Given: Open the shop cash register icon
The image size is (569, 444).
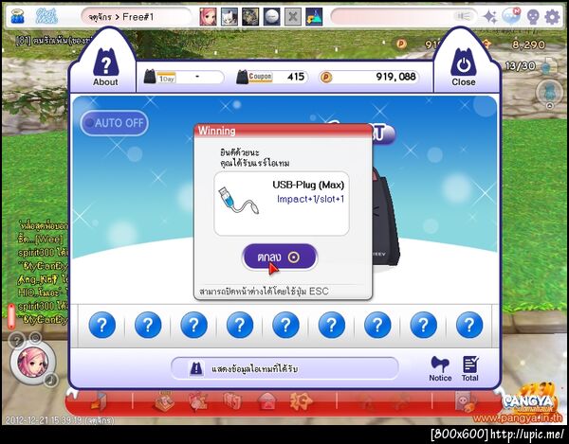Looking at the screenshot, I should pos(164,401).
